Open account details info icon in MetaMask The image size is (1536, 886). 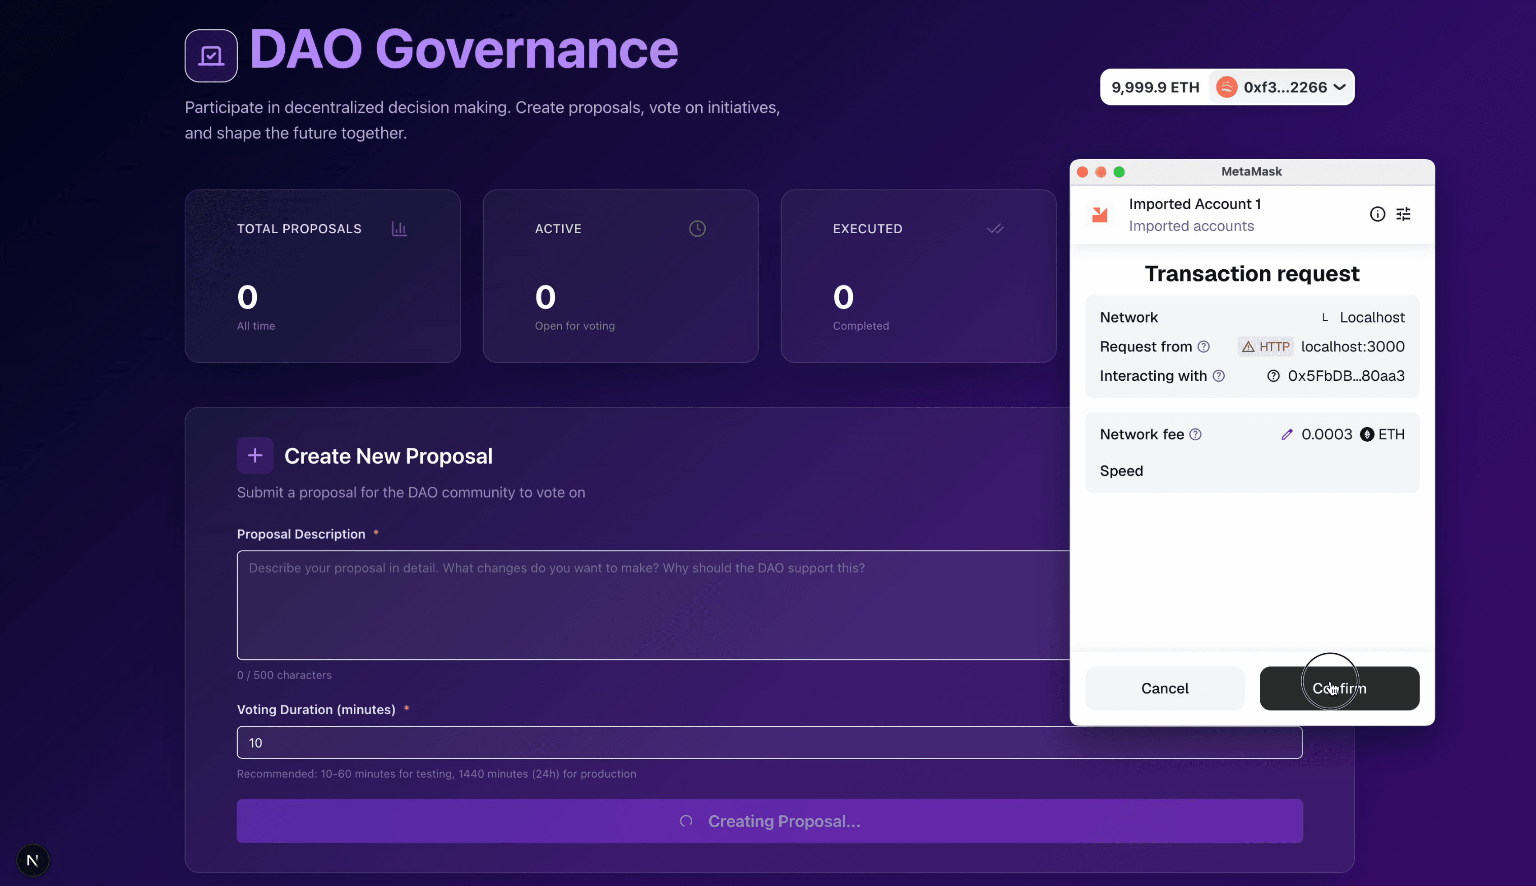coord(1377,213)
